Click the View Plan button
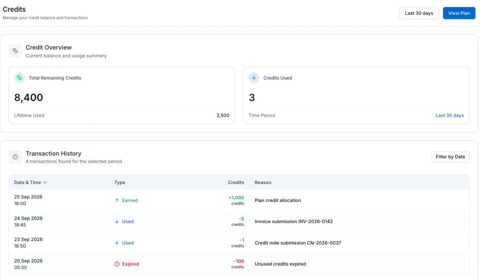Viewport: 480px width, 280px height. (459, 13)
